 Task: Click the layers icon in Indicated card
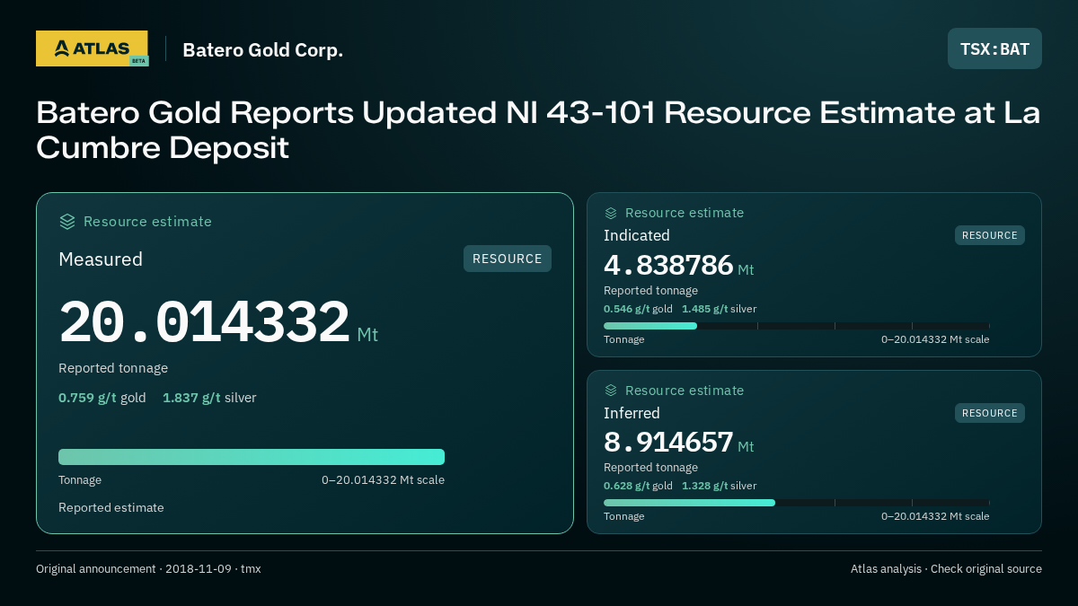611,213
